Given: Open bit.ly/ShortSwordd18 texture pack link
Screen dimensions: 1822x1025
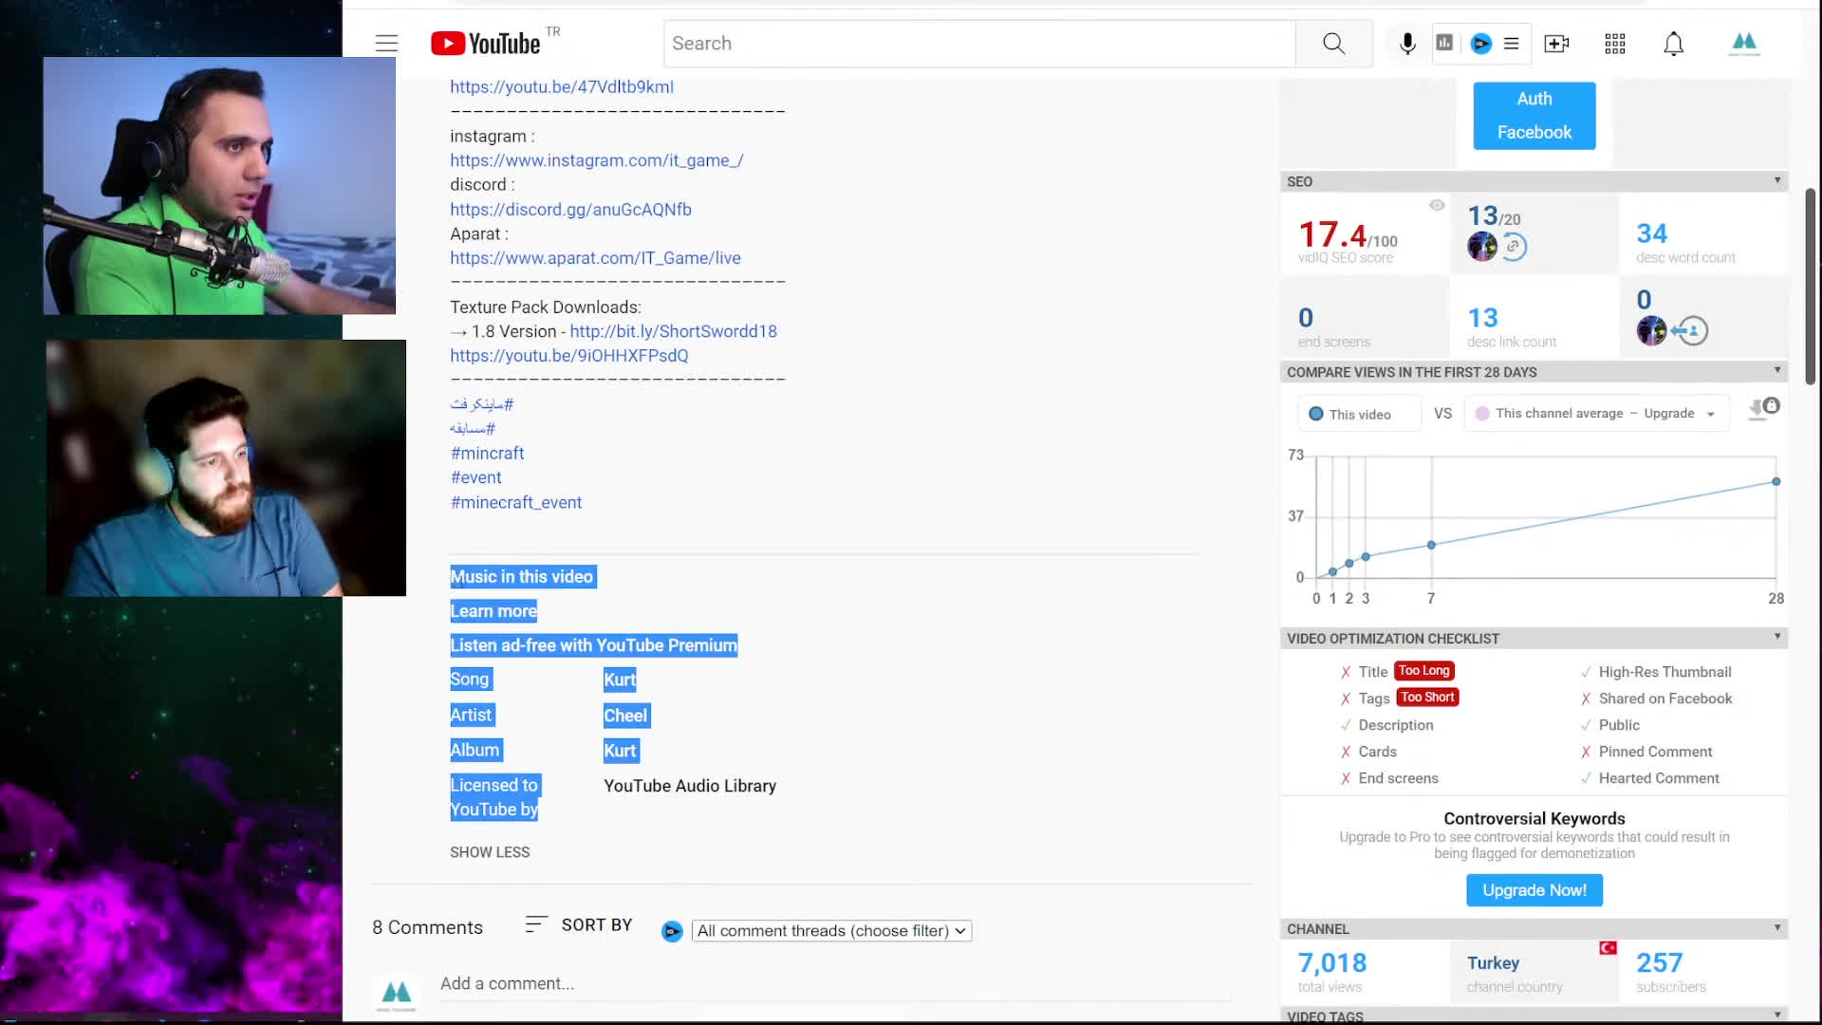Looking at the screenshot, I should 673,331.
